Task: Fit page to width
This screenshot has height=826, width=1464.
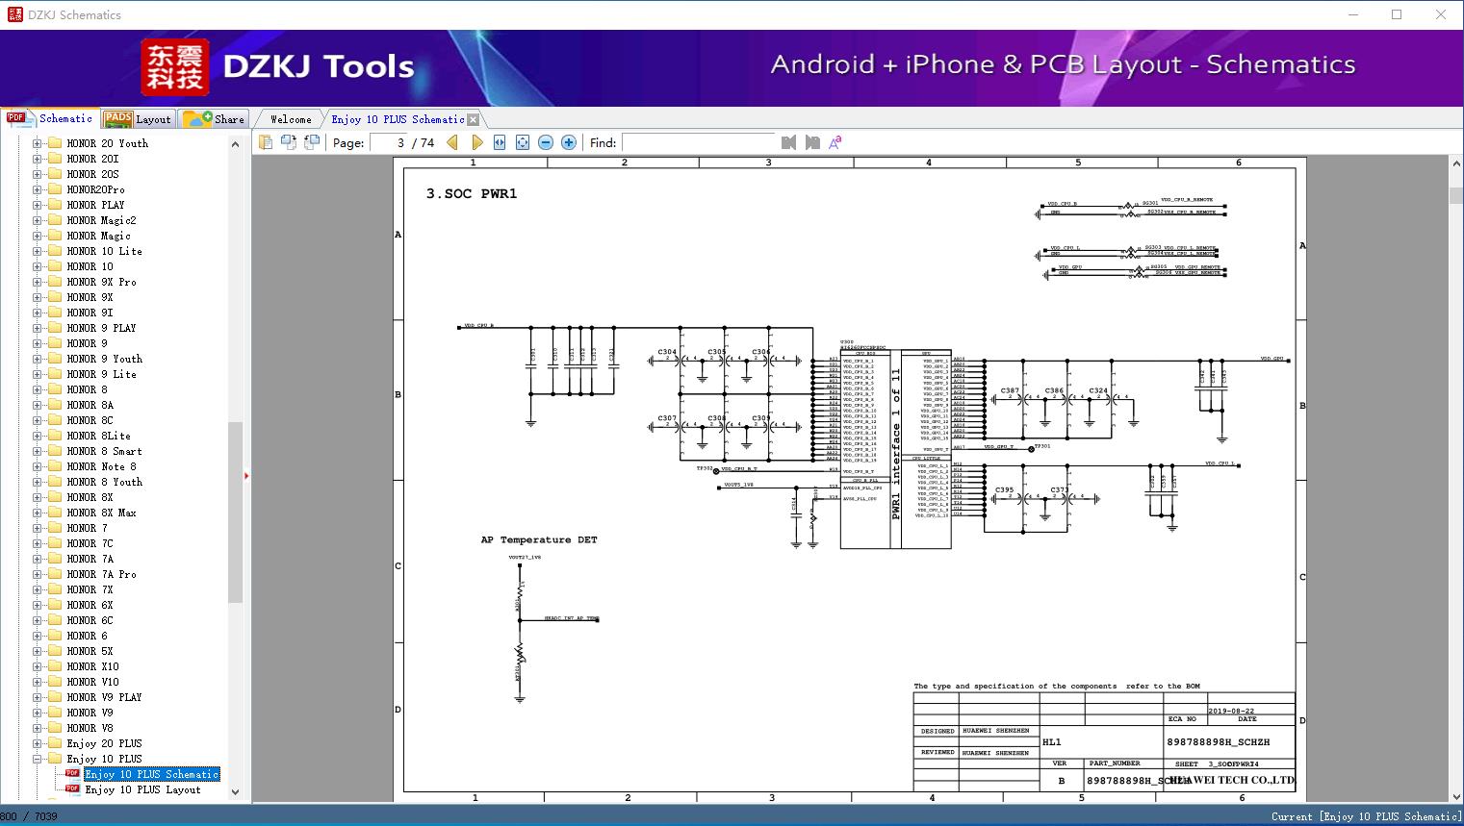Action: pos(500,142)
